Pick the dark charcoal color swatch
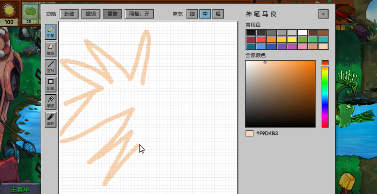This screenshot has width=377, height=194. point(261,33)
